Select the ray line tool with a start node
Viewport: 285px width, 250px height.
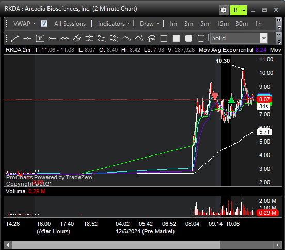(52, 38)
